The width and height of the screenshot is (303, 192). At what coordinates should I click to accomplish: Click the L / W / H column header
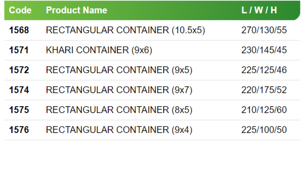pos(259,10)
